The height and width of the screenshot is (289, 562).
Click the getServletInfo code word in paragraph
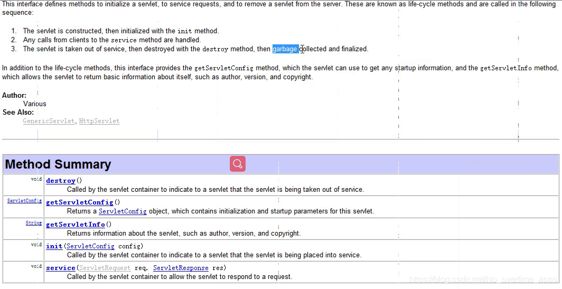pos(506,68)
